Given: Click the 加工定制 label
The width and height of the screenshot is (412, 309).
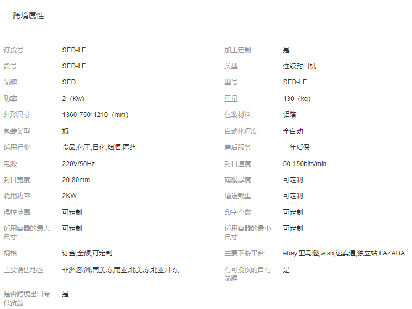Looking at the screenshot, I should pyautogui.click(x=237, y=50).
